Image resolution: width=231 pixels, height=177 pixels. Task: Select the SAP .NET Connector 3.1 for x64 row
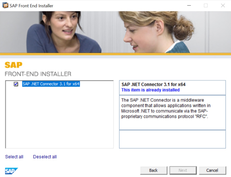click(x=51, y=84)
